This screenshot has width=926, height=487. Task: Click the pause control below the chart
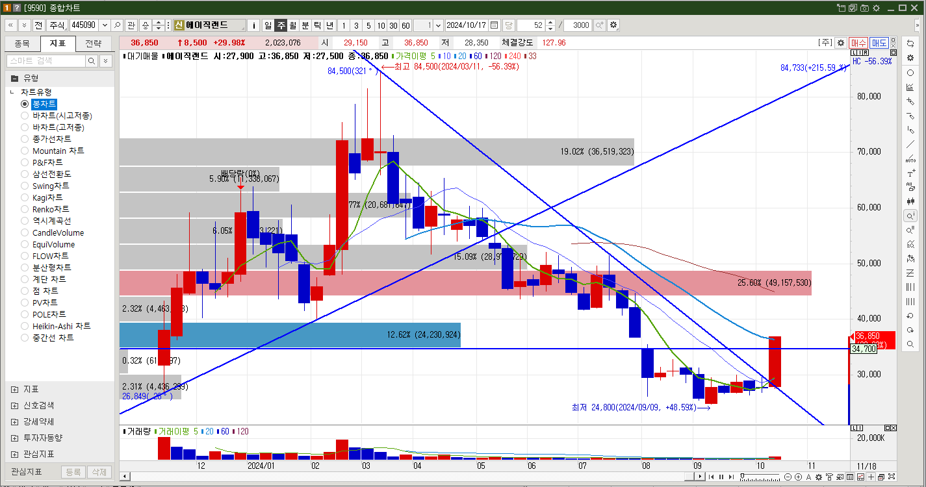pos(721,477)
